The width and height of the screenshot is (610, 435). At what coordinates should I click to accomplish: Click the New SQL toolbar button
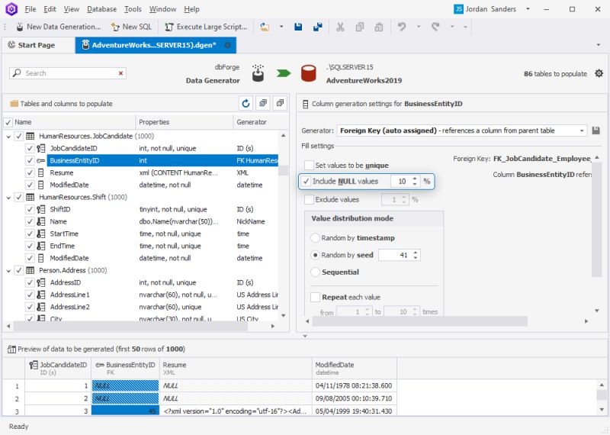(x=131, y=27)
